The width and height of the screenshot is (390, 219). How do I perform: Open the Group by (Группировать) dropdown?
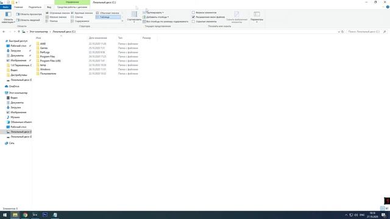pos(153,12)
